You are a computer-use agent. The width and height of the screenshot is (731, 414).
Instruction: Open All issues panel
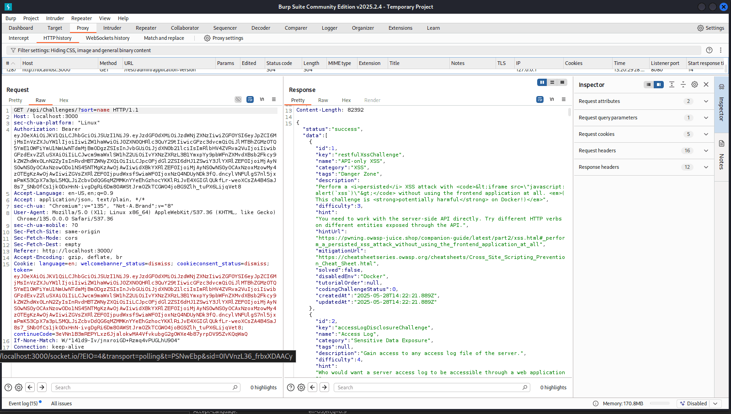[x=61, y=403]
